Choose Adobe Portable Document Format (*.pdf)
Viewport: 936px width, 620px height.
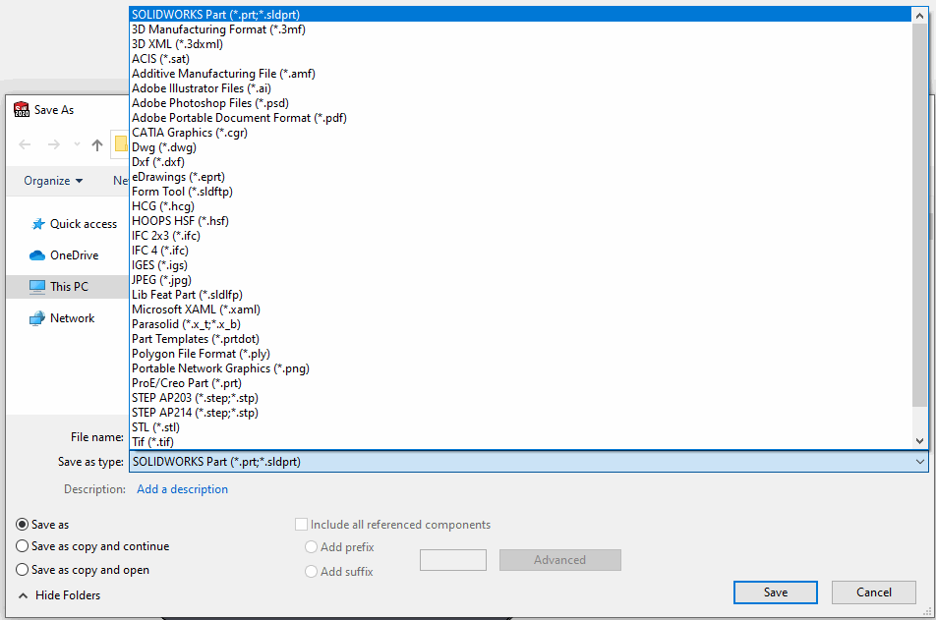(x=520, y=118)
